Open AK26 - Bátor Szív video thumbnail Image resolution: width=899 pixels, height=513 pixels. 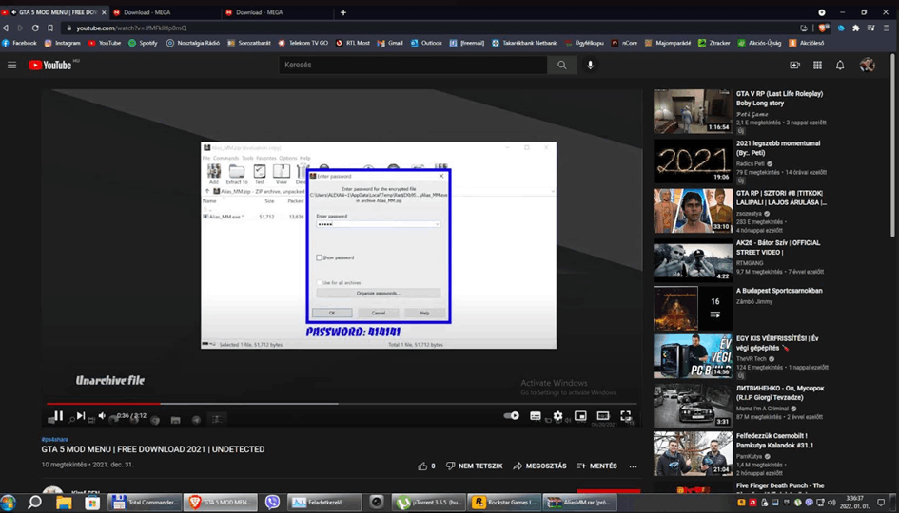coord(693,260)
